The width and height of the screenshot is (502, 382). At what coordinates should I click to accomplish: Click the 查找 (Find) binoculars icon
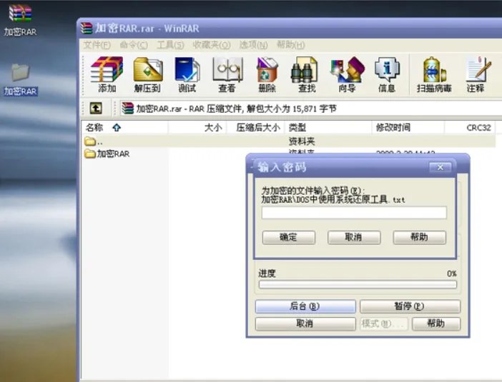coord(307,74)
